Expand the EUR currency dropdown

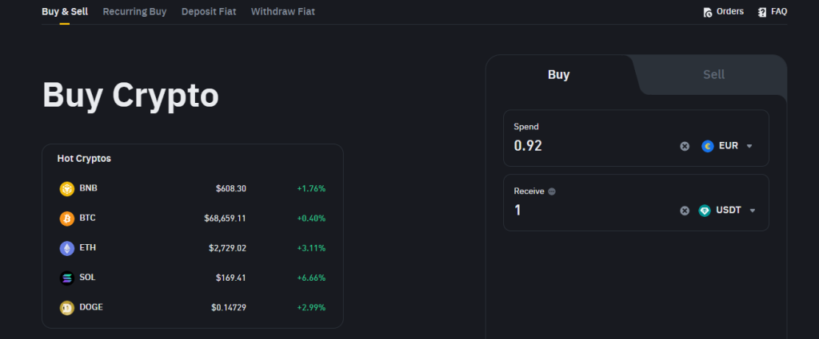pyautogui.click(x=749, y=146)
